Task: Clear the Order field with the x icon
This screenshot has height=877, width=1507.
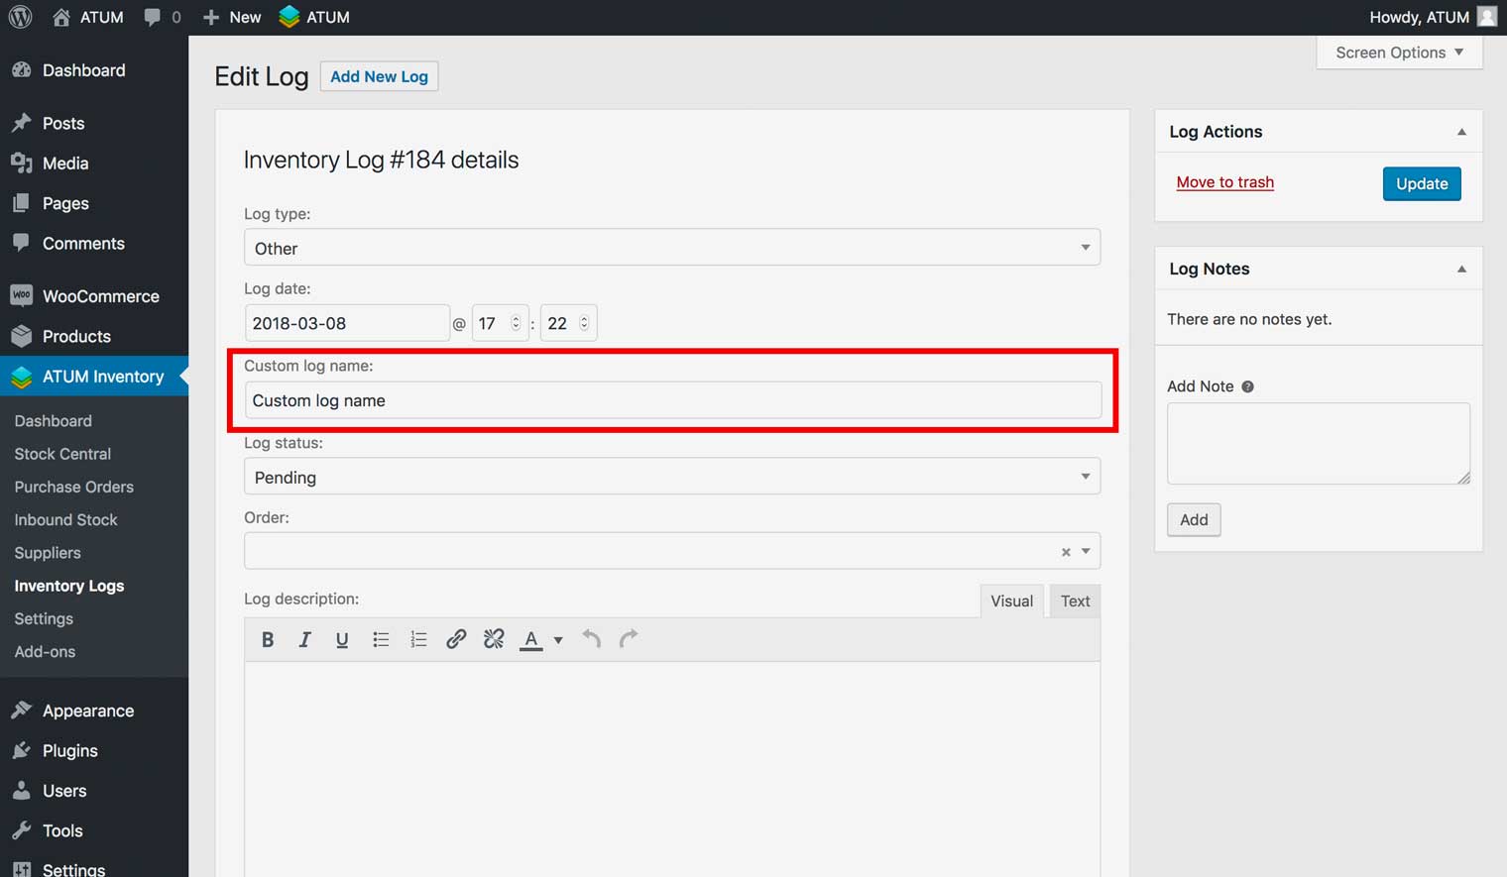Action: [1066, 552]
